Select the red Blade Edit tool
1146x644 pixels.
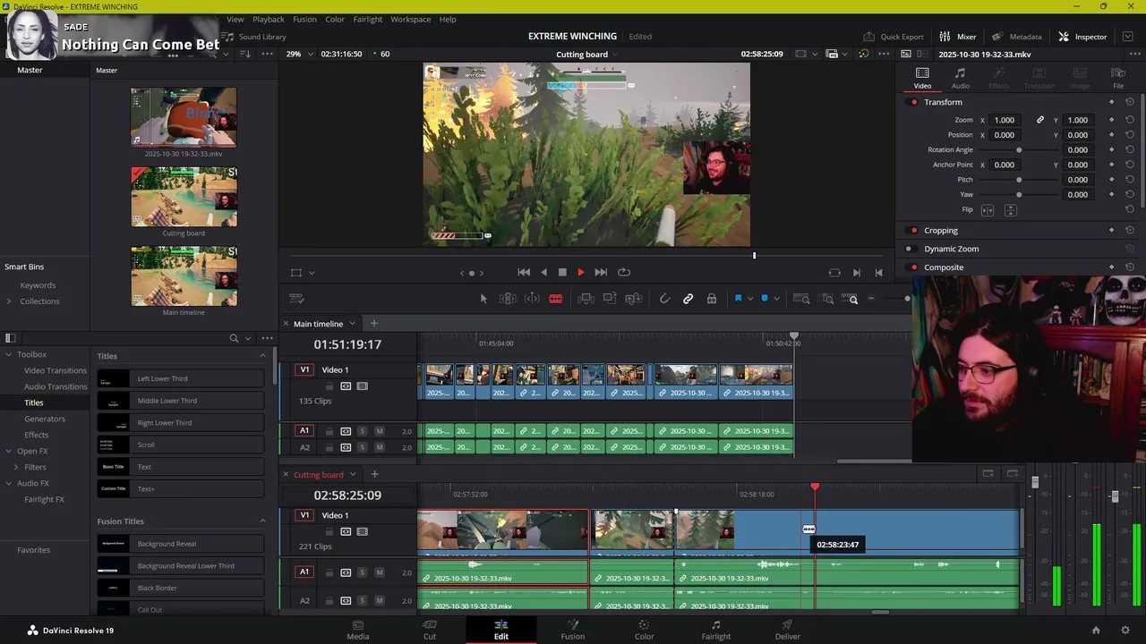click(556, 299)
